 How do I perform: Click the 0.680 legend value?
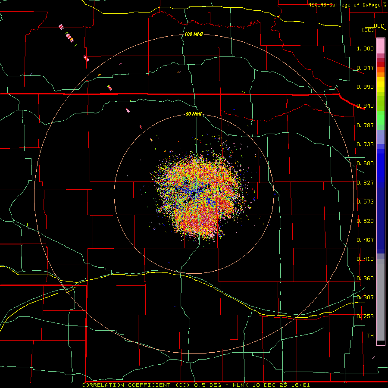coord(365,163)
